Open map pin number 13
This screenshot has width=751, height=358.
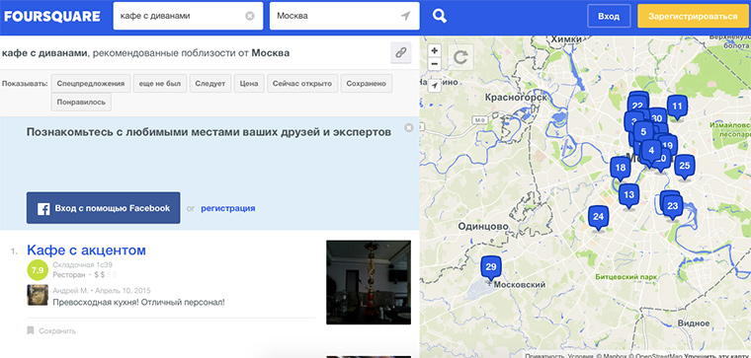[628, 196]
